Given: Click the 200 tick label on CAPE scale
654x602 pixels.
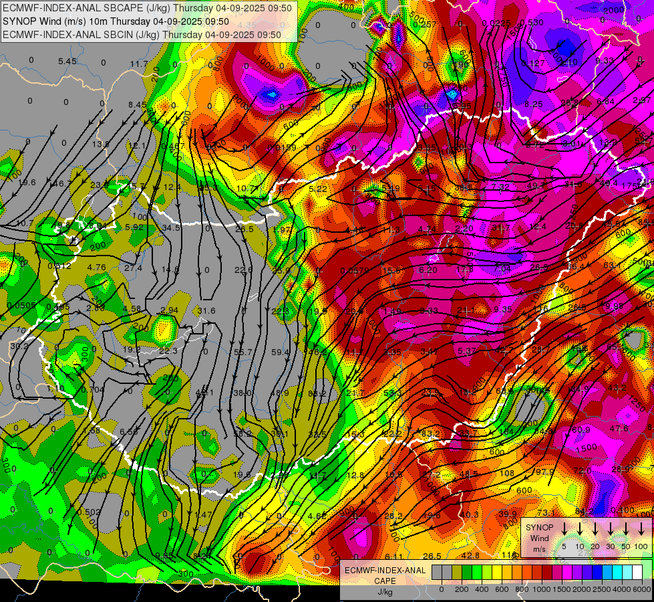Looking at the screenshot, I should click(462, 589).
